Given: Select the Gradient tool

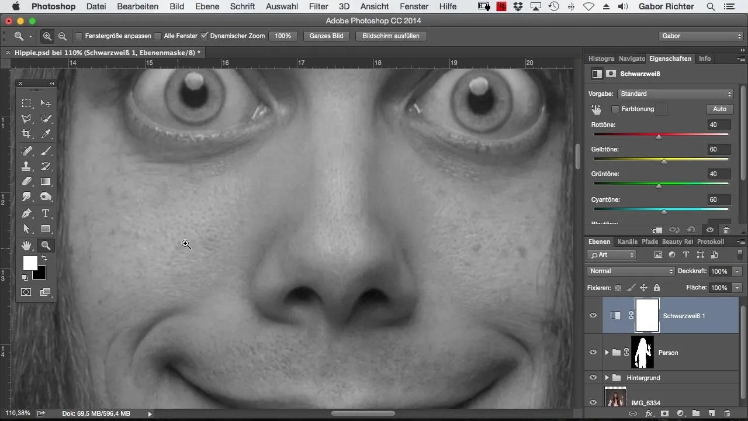Looking at the screenshot, I should (x=46, y=181).
